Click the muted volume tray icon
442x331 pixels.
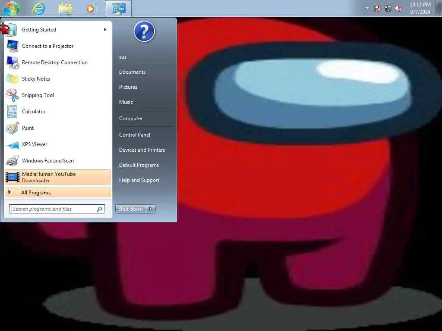coord(398,9)
